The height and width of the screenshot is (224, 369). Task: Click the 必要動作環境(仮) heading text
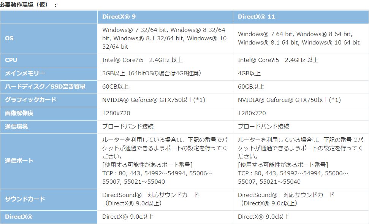click(24, 4)
